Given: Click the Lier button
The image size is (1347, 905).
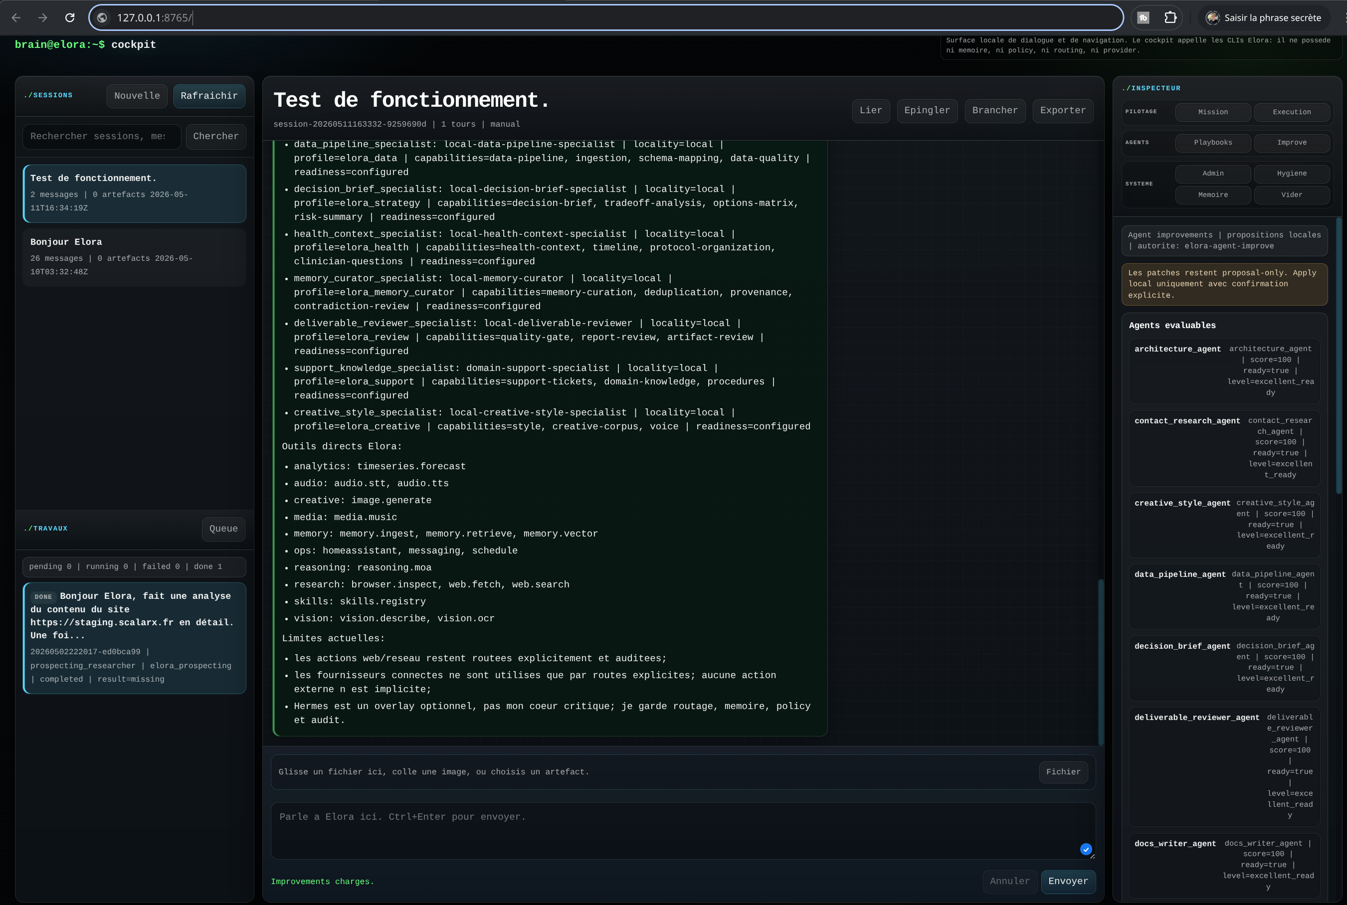Looking at the screenshot, I should pos(871,111).
